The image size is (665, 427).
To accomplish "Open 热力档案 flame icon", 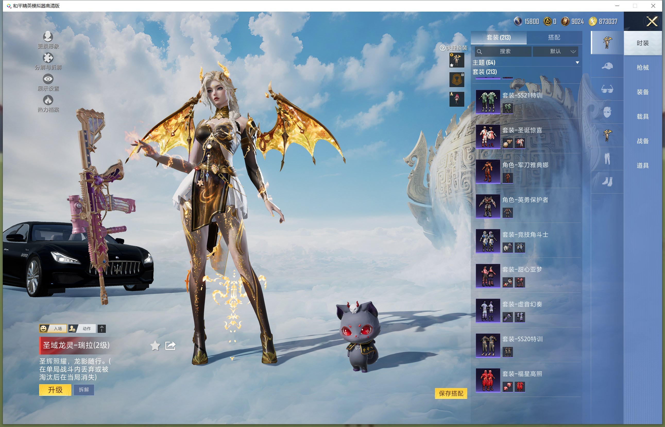I will coord(48,100).
